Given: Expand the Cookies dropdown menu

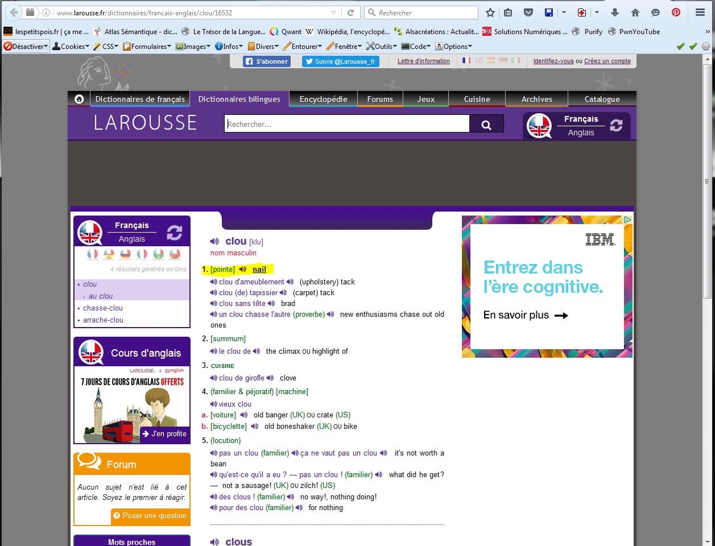Looking at the screenshot, I should point(71,47).
